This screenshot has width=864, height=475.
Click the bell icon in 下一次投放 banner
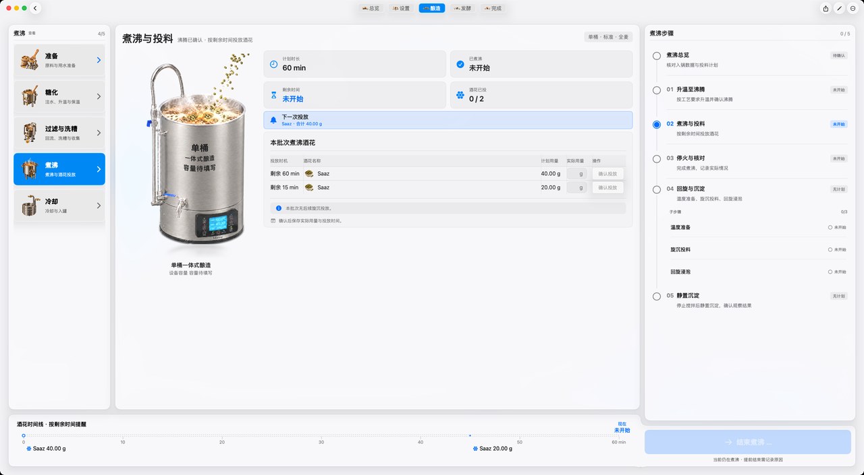[x=273, y=120]
